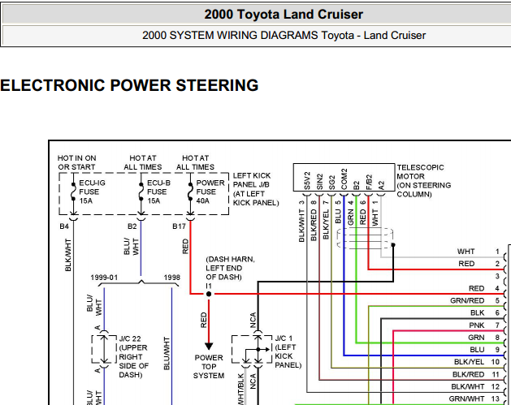Click the 'J/C 22' junction connector label
The image size is (511, 405).
pos(130,338)
